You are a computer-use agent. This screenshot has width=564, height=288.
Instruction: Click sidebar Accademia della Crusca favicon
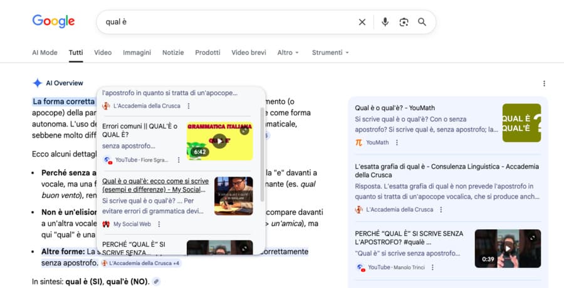358,210
